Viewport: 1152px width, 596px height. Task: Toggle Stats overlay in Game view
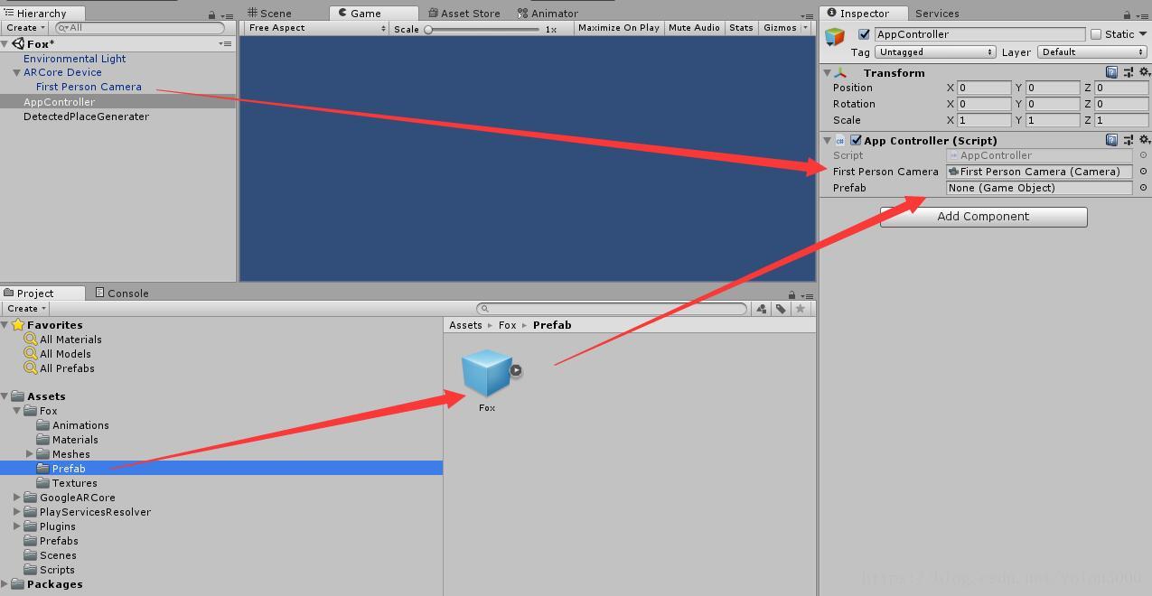point(741,28)
